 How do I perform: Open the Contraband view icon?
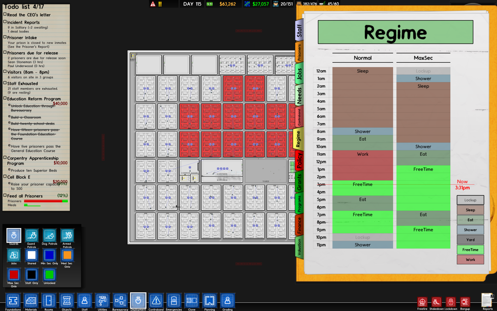(x=156, y=301)
